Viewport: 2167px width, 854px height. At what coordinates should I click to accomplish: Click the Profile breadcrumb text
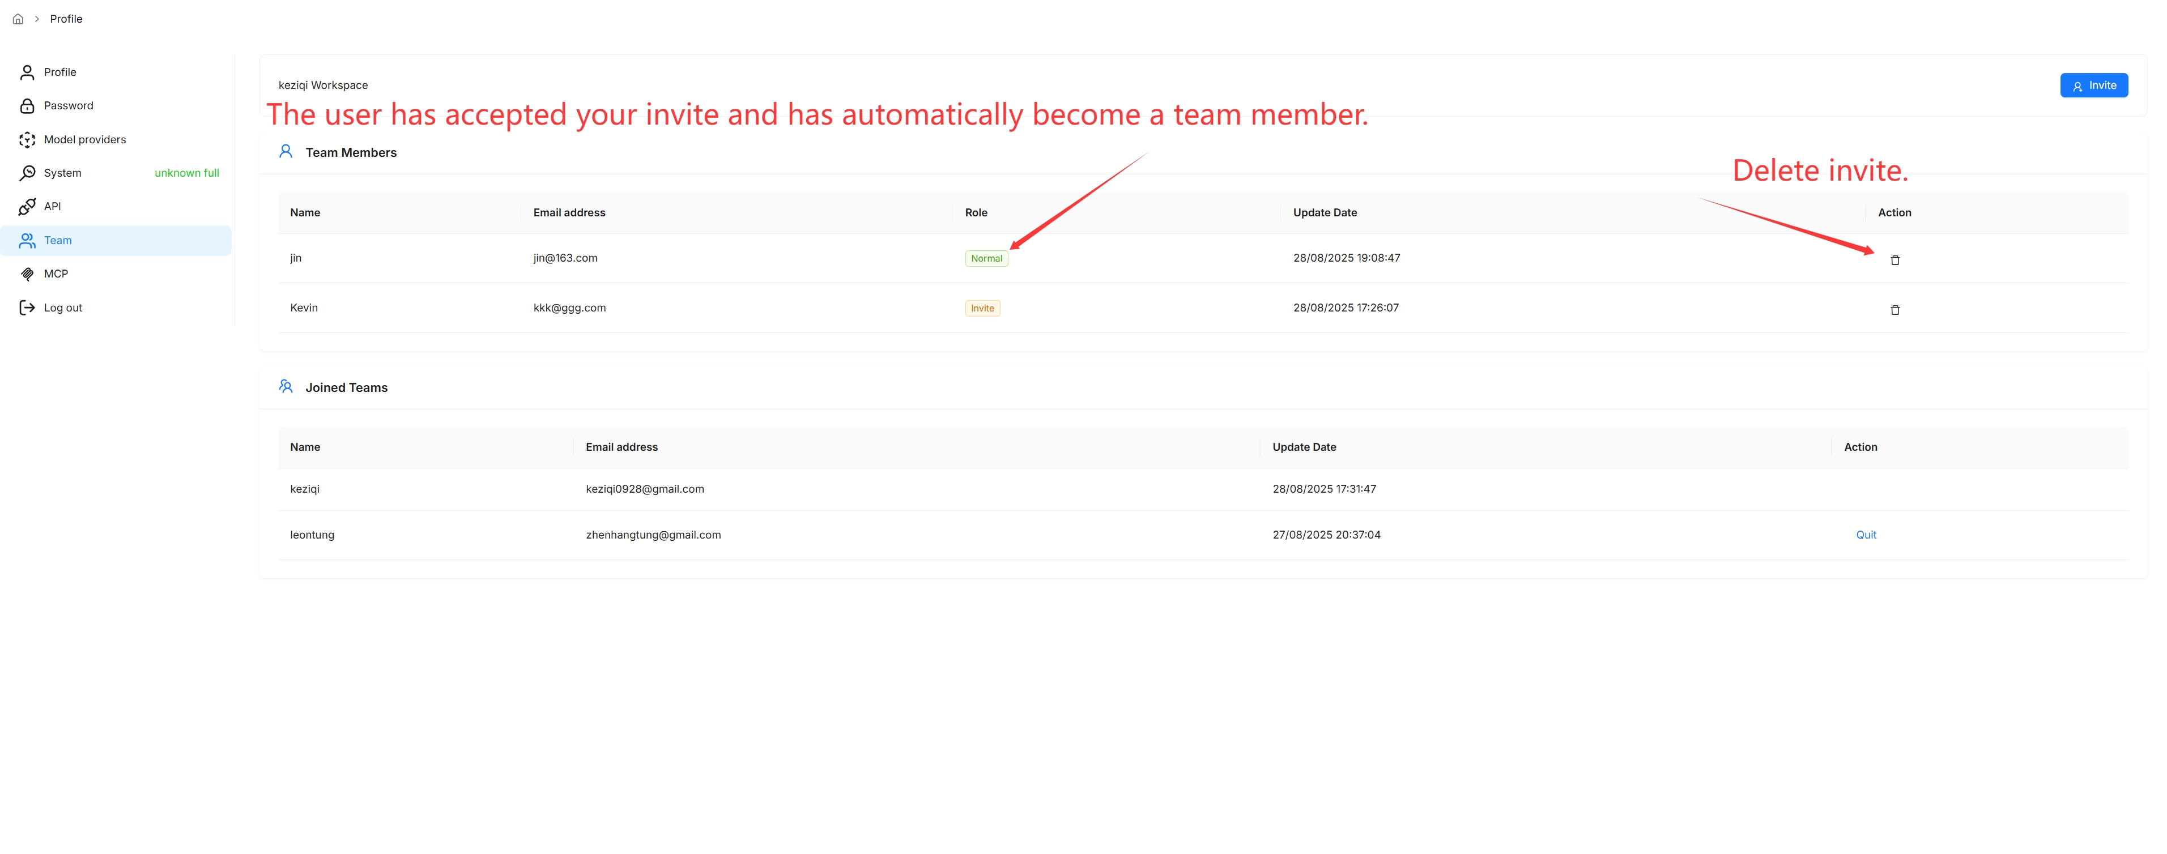(66, 19)
